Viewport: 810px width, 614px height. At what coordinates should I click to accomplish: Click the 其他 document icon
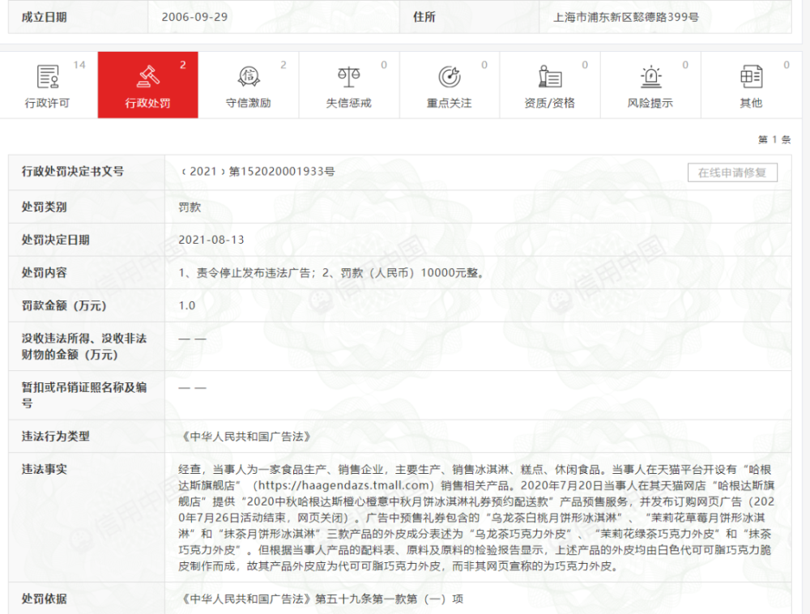(x=751, y=77)
